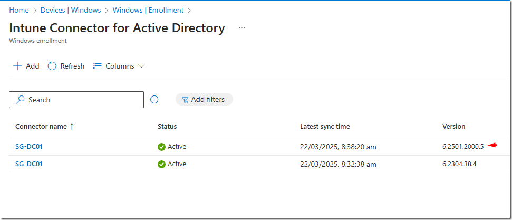Image resolution: width=512 pixels, height=220 pixels.
Task: Open the Windows | Enrollment breadcrumb
Action: (148, 10)
